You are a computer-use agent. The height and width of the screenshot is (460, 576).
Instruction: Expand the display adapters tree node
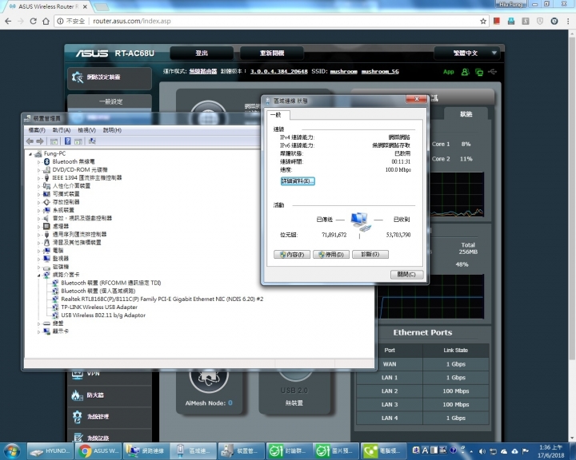pyautogui.click(x=39, y=331)
